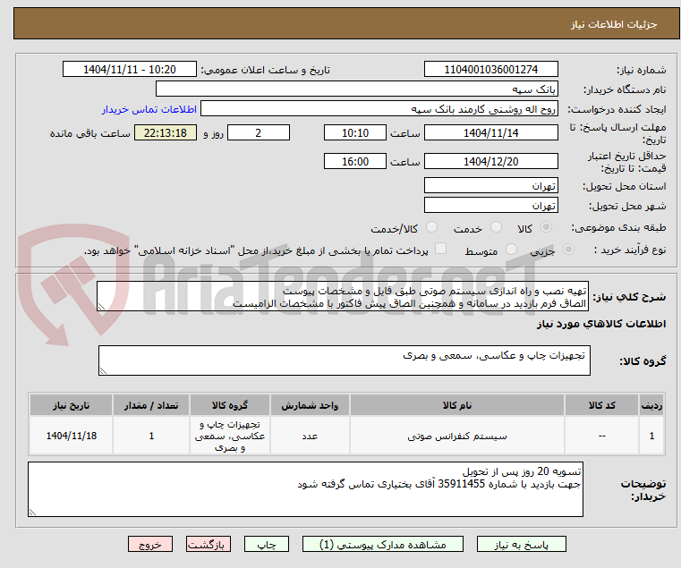Screen dimensions: 681x568
Task: Click the عدد unit cell
Action: pos(310,436)
